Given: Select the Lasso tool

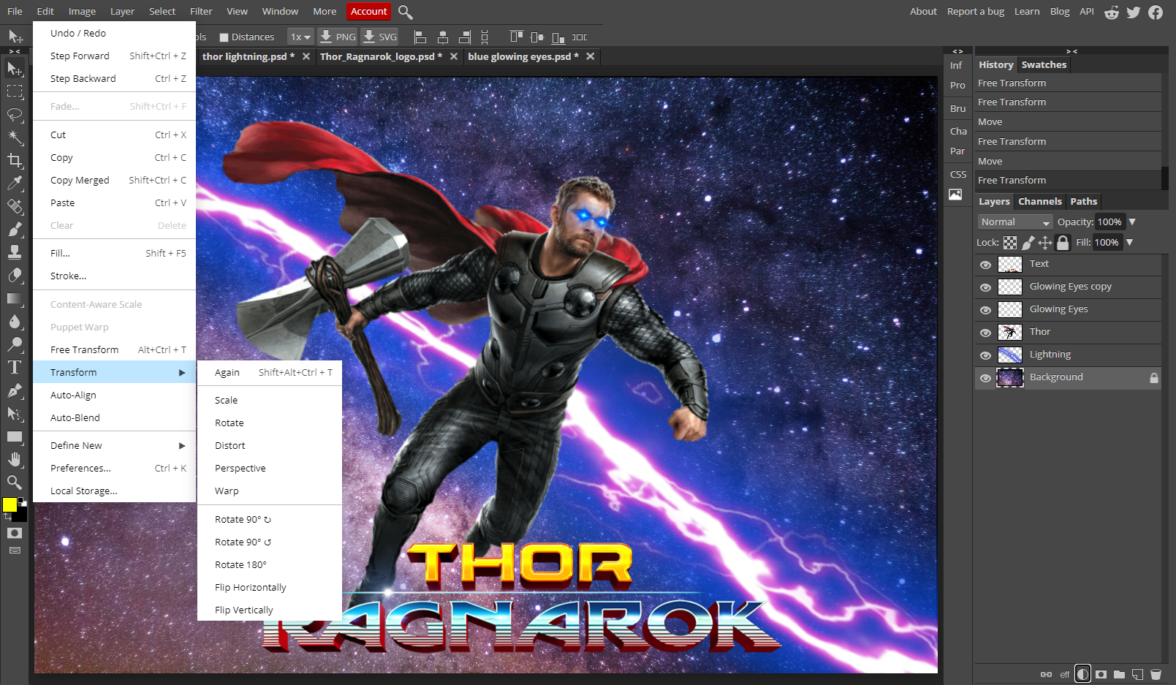Looking at the screenshot, I should [15, 115].
